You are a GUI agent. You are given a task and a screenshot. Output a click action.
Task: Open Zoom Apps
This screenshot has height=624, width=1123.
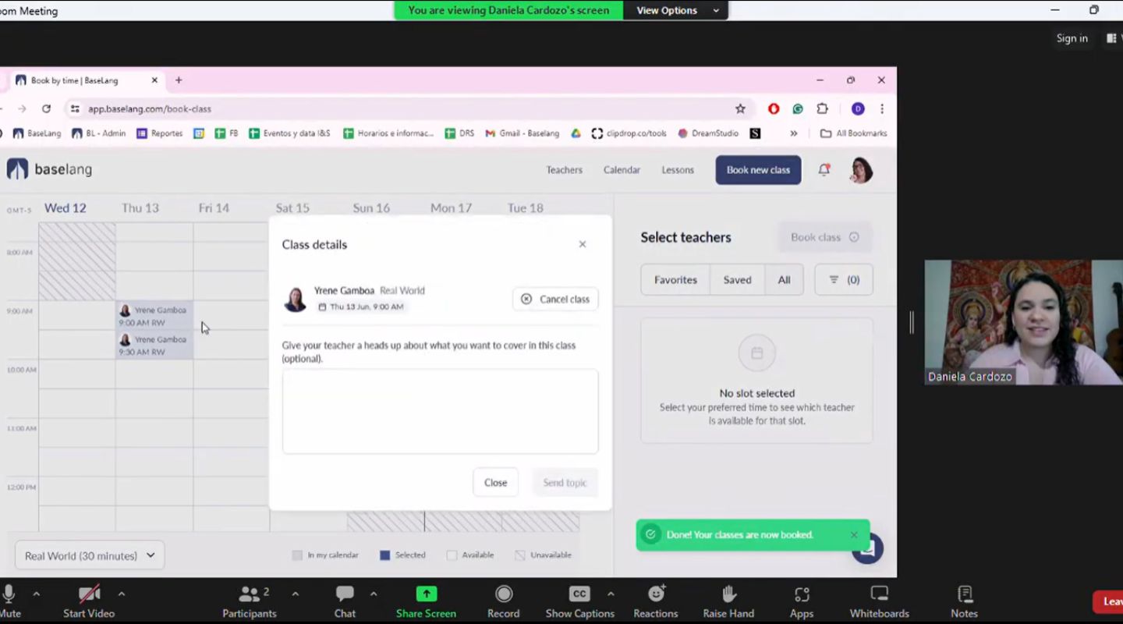[802, 601]
